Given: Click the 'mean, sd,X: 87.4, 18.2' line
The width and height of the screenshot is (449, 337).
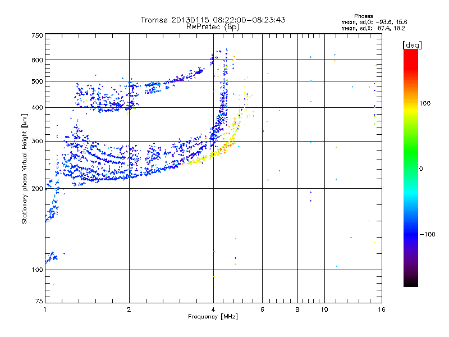Looking at the screenshot, I should pyautogui.click(x=373, y=28).
